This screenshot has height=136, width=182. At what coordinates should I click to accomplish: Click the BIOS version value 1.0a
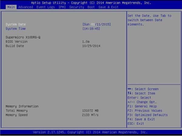coord(86,41)
